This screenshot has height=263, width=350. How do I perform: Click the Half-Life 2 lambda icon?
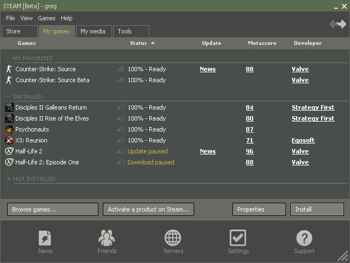(9, 151)
